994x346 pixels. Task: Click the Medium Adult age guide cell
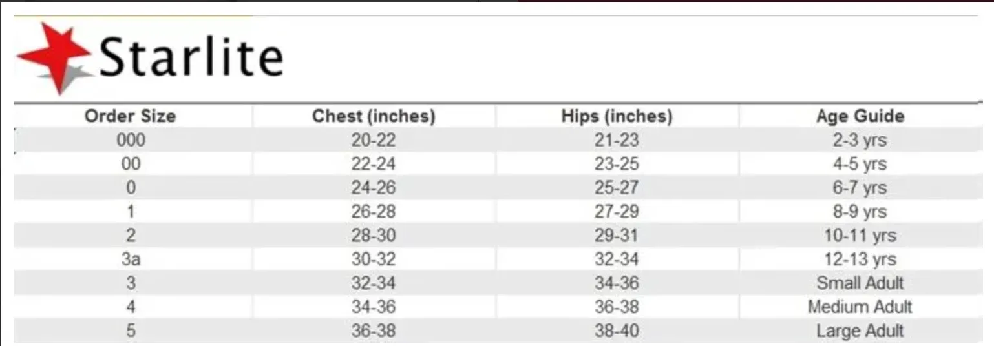pos(860,307)
